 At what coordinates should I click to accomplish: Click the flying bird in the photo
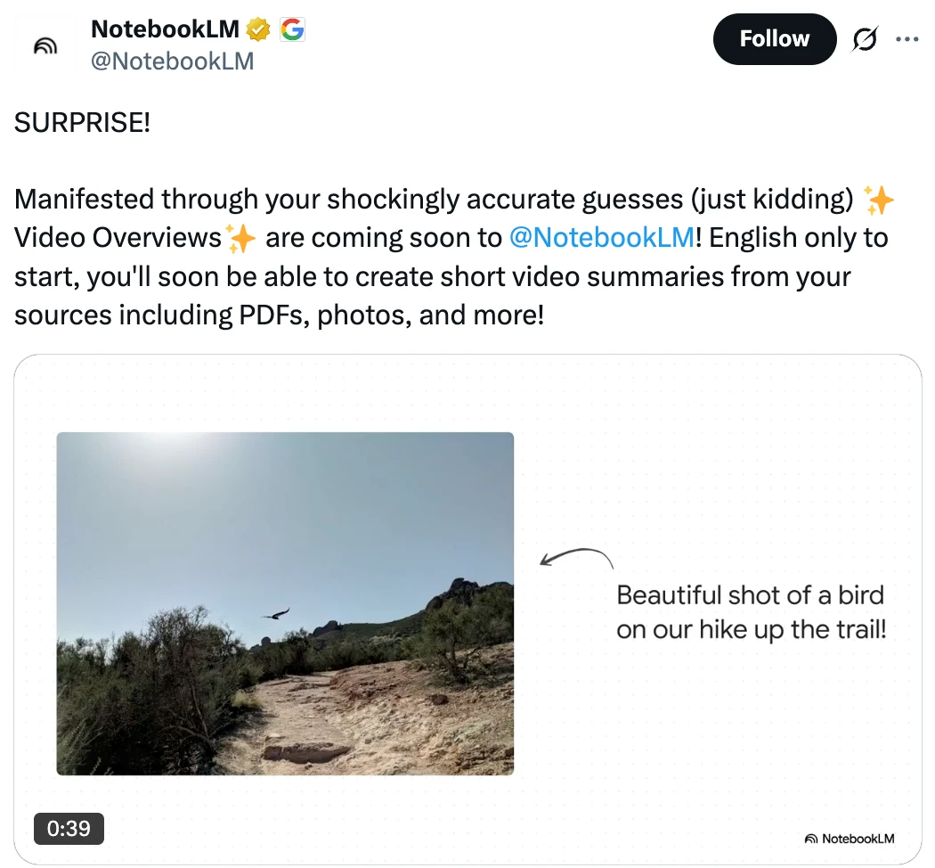click(276, 614)
